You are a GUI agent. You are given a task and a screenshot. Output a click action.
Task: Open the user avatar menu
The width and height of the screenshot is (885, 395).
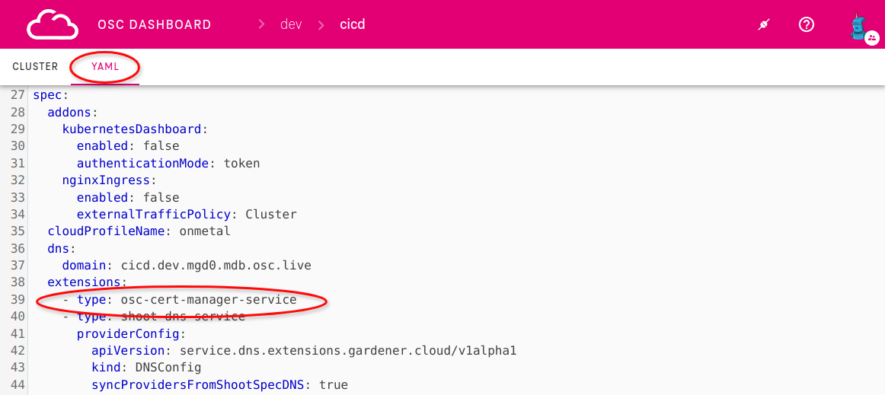859,26
